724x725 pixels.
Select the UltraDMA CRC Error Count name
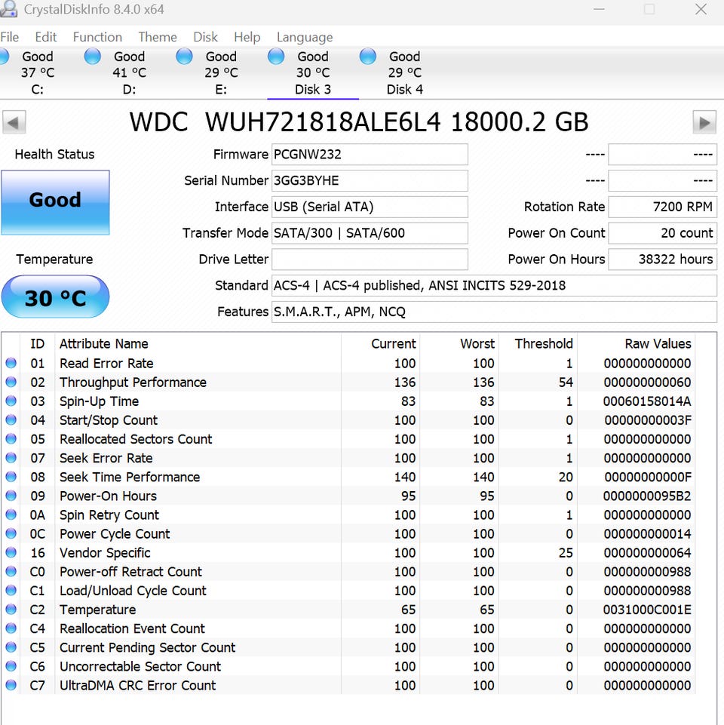[x=138, y=685]
